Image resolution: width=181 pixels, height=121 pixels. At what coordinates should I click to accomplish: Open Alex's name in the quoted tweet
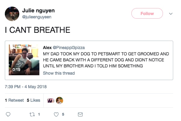(x=47, y=48)
